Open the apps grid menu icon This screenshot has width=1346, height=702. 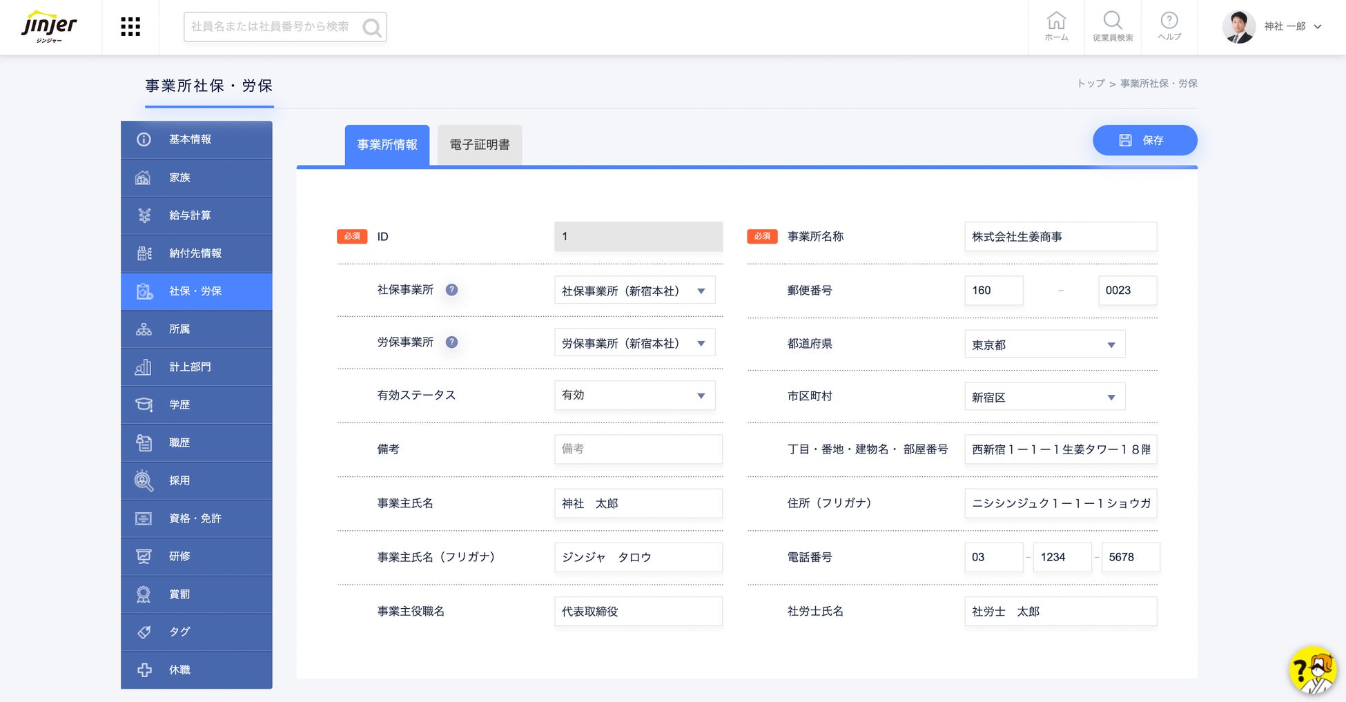tap(130, 27)
